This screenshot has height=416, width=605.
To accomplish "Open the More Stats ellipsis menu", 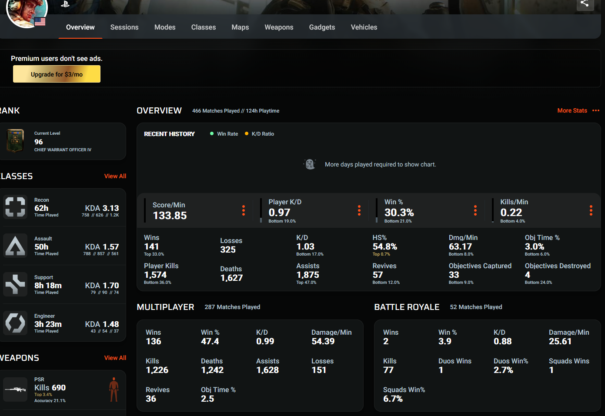I will (596, 110).
